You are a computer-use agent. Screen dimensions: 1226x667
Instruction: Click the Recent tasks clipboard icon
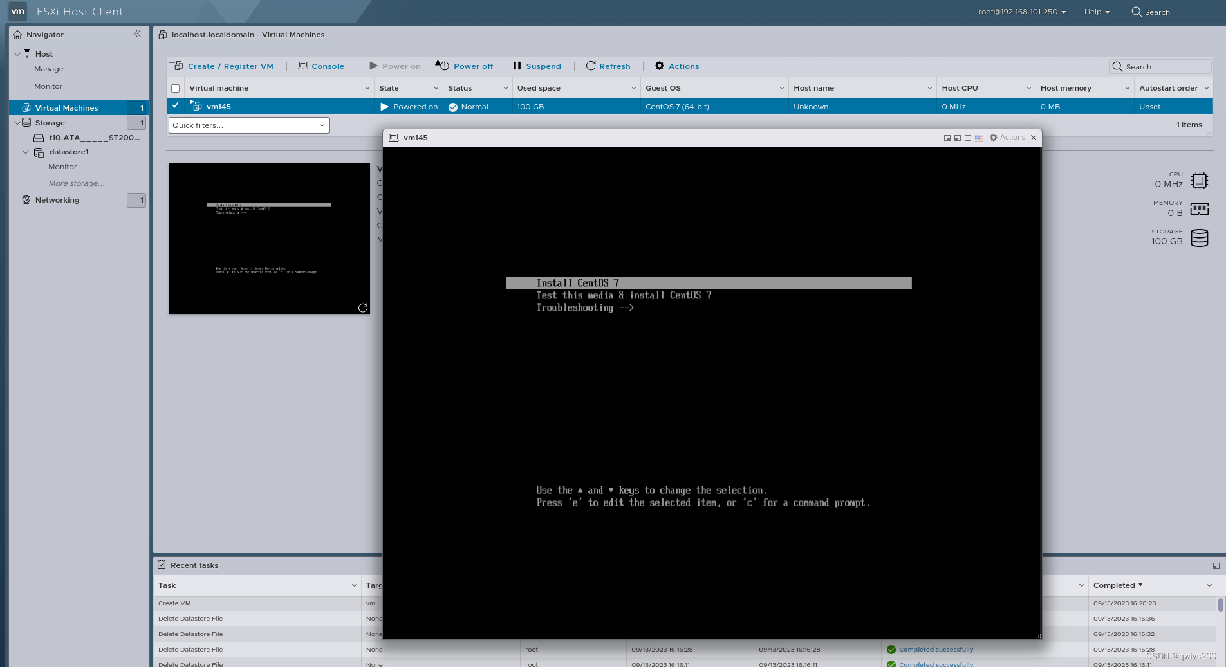click(162, 564)
